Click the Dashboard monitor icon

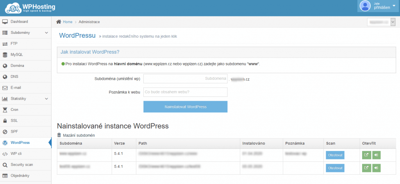[x=5, y=22]
